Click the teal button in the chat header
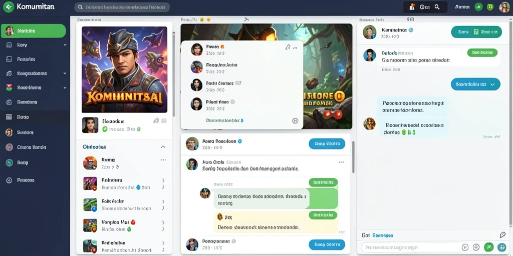This screenshot has height=256, width=513. 476,32
